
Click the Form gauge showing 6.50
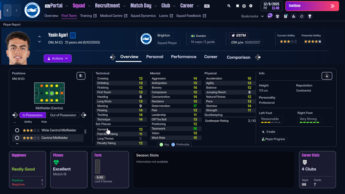pyautogui.click(x=100, y=177)
